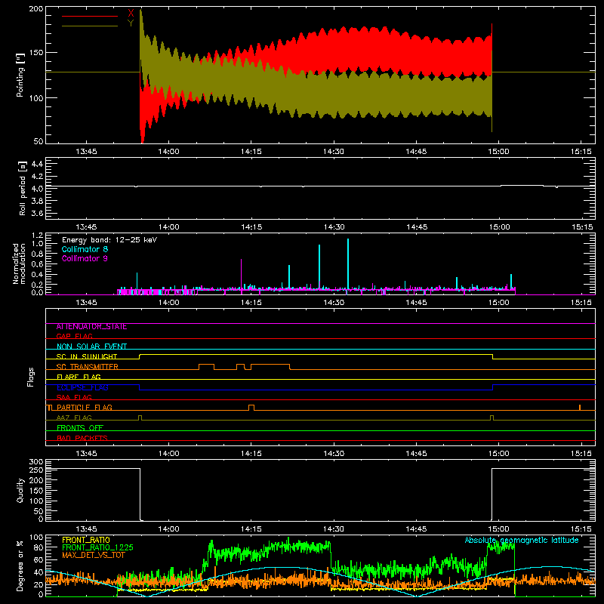Click the ECLIPSE_FLAG label
The image size is (604, 604).
82,387
